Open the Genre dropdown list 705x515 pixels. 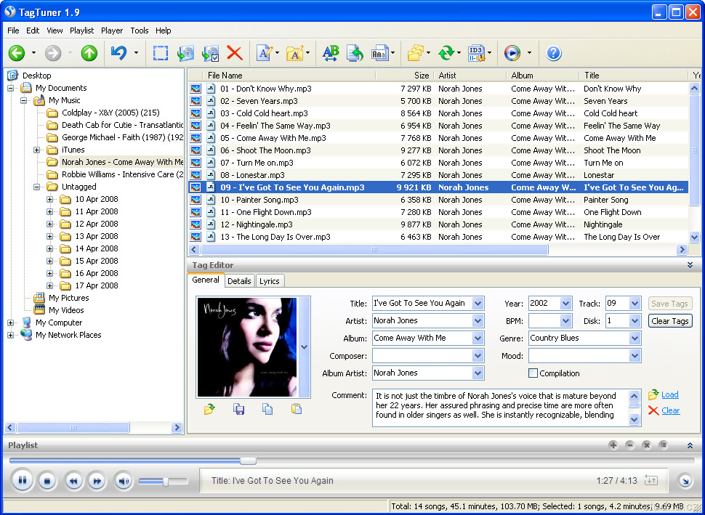tap(635, 338)
